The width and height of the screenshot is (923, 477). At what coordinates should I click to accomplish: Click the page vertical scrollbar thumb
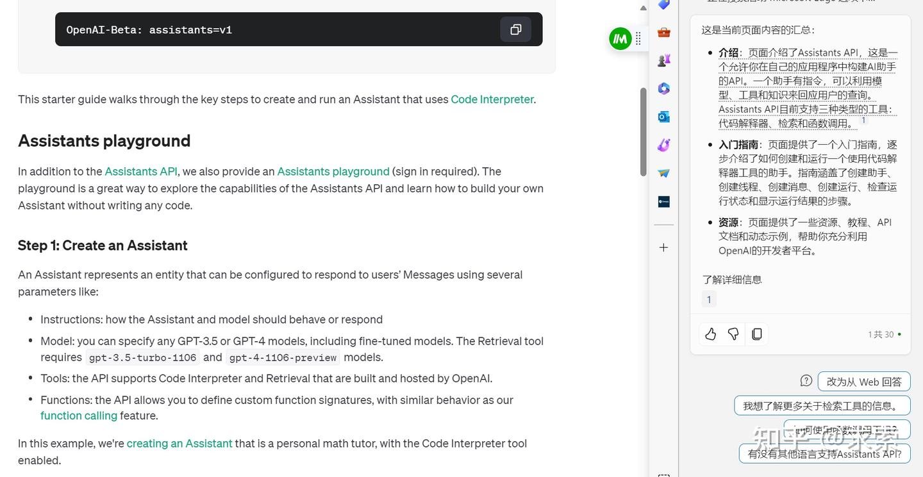pos(643,131)
